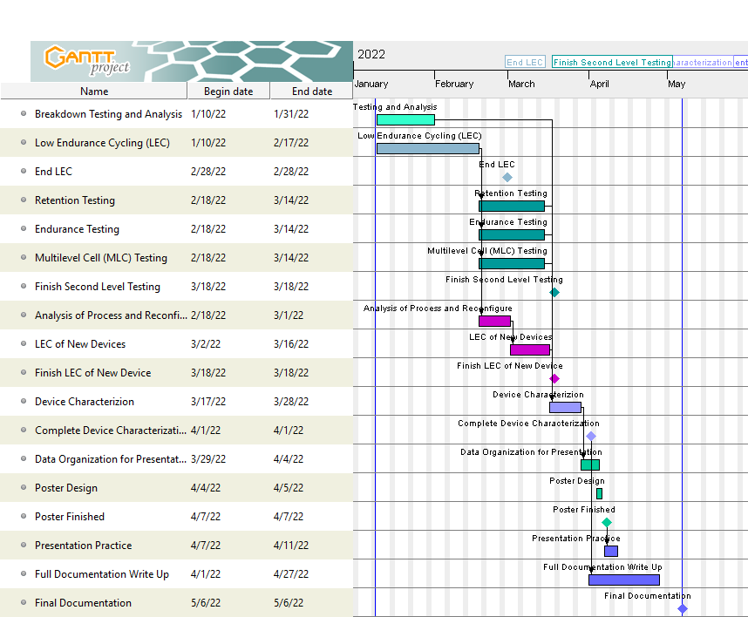Select the LEC of New Devices row
Viewport: 748px width, 617px height.
tap(176, 343)
